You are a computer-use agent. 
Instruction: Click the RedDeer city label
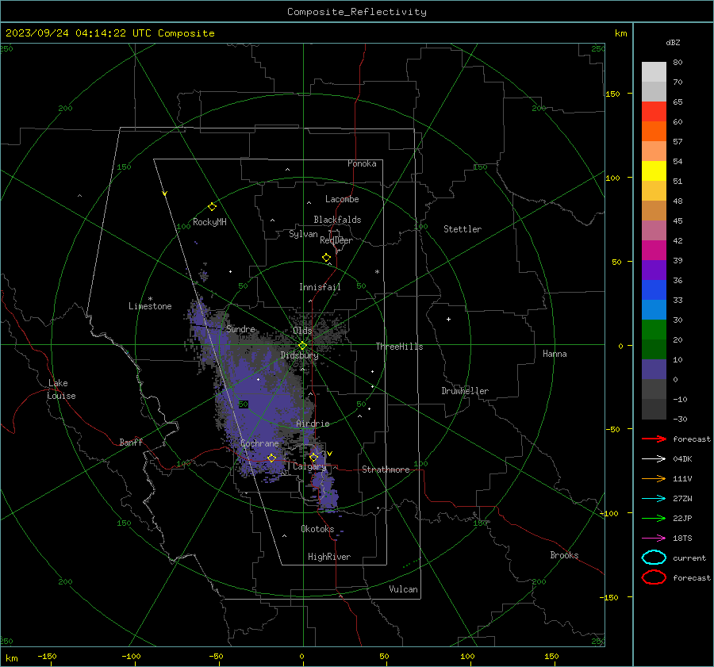(x=336, y=240)
